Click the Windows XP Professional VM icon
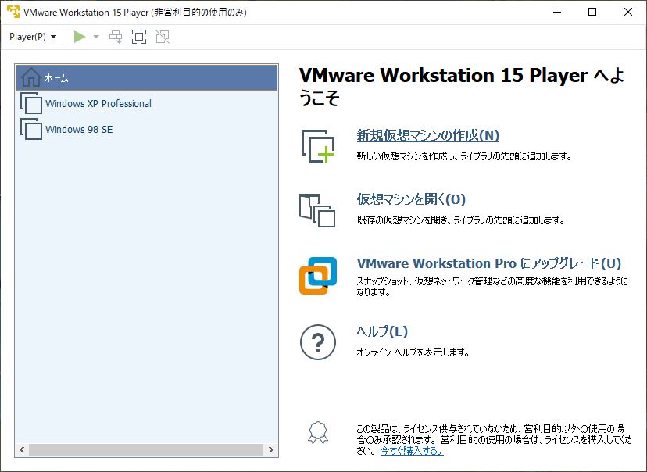Viewport: 647px width, 472px height. [31, 103]
